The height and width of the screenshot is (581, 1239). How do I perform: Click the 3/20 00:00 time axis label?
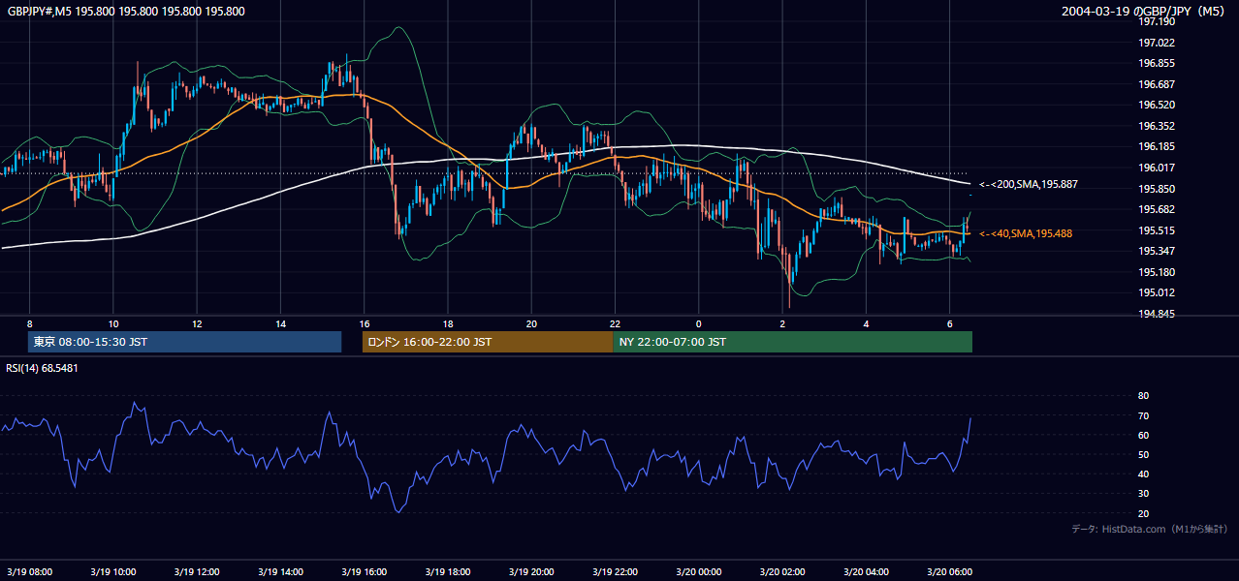point(699,571)
